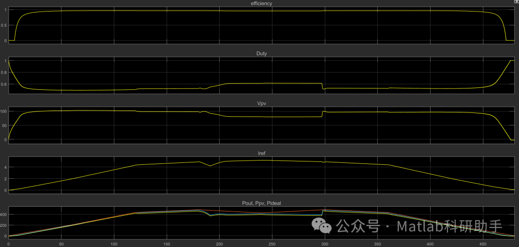Click the 0.8 tick on Duty axis

[4, 73]
